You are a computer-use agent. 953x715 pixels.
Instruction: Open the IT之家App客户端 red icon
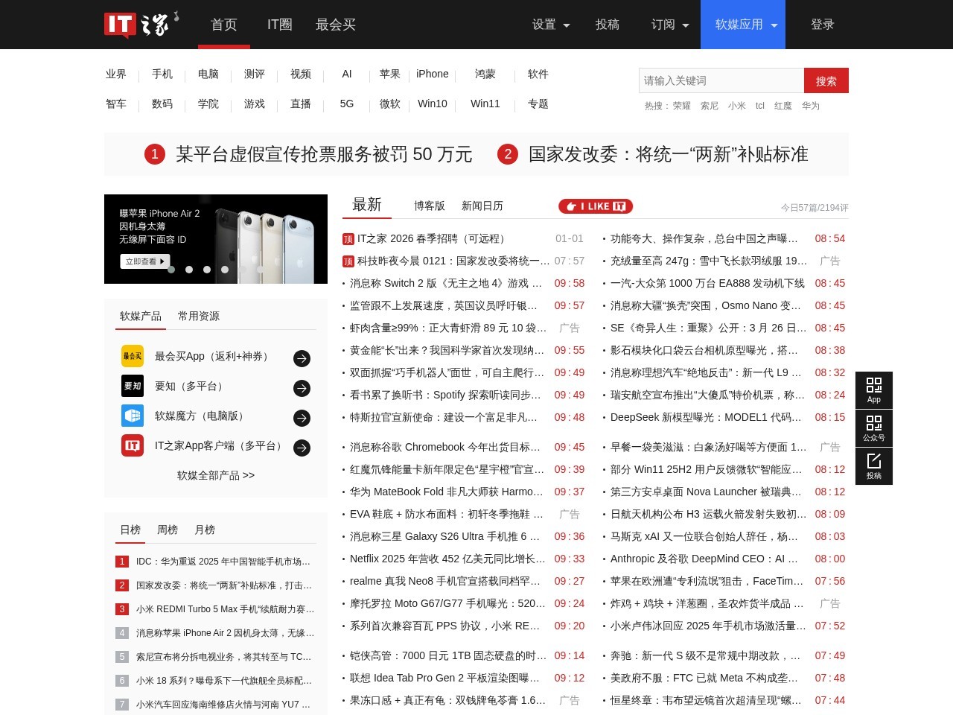tap(133, 445)
